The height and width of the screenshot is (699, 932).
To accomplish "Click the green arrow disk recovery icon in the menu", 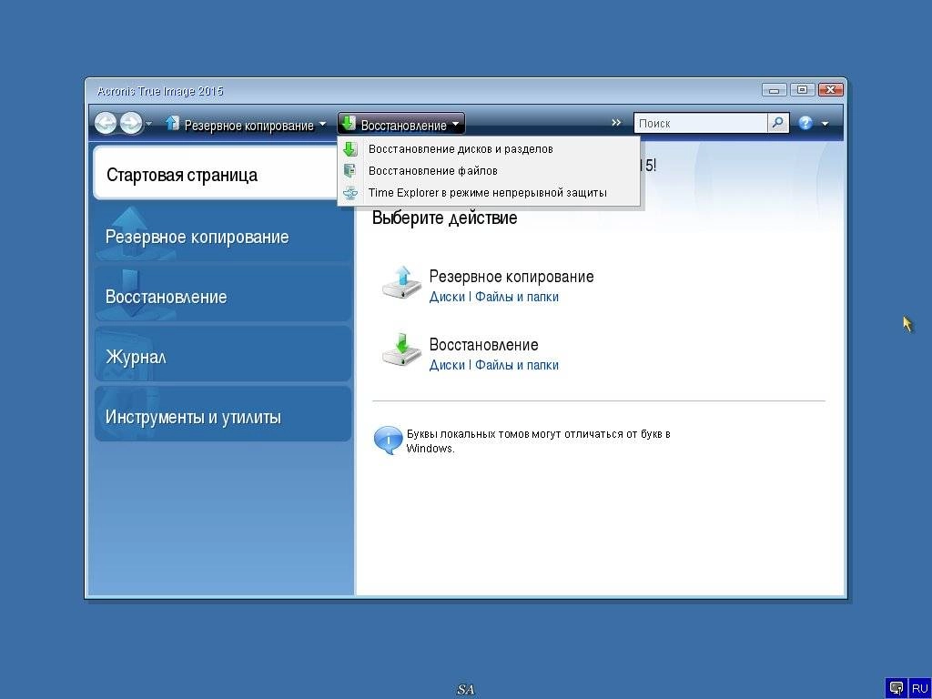I will click(350, 149).
